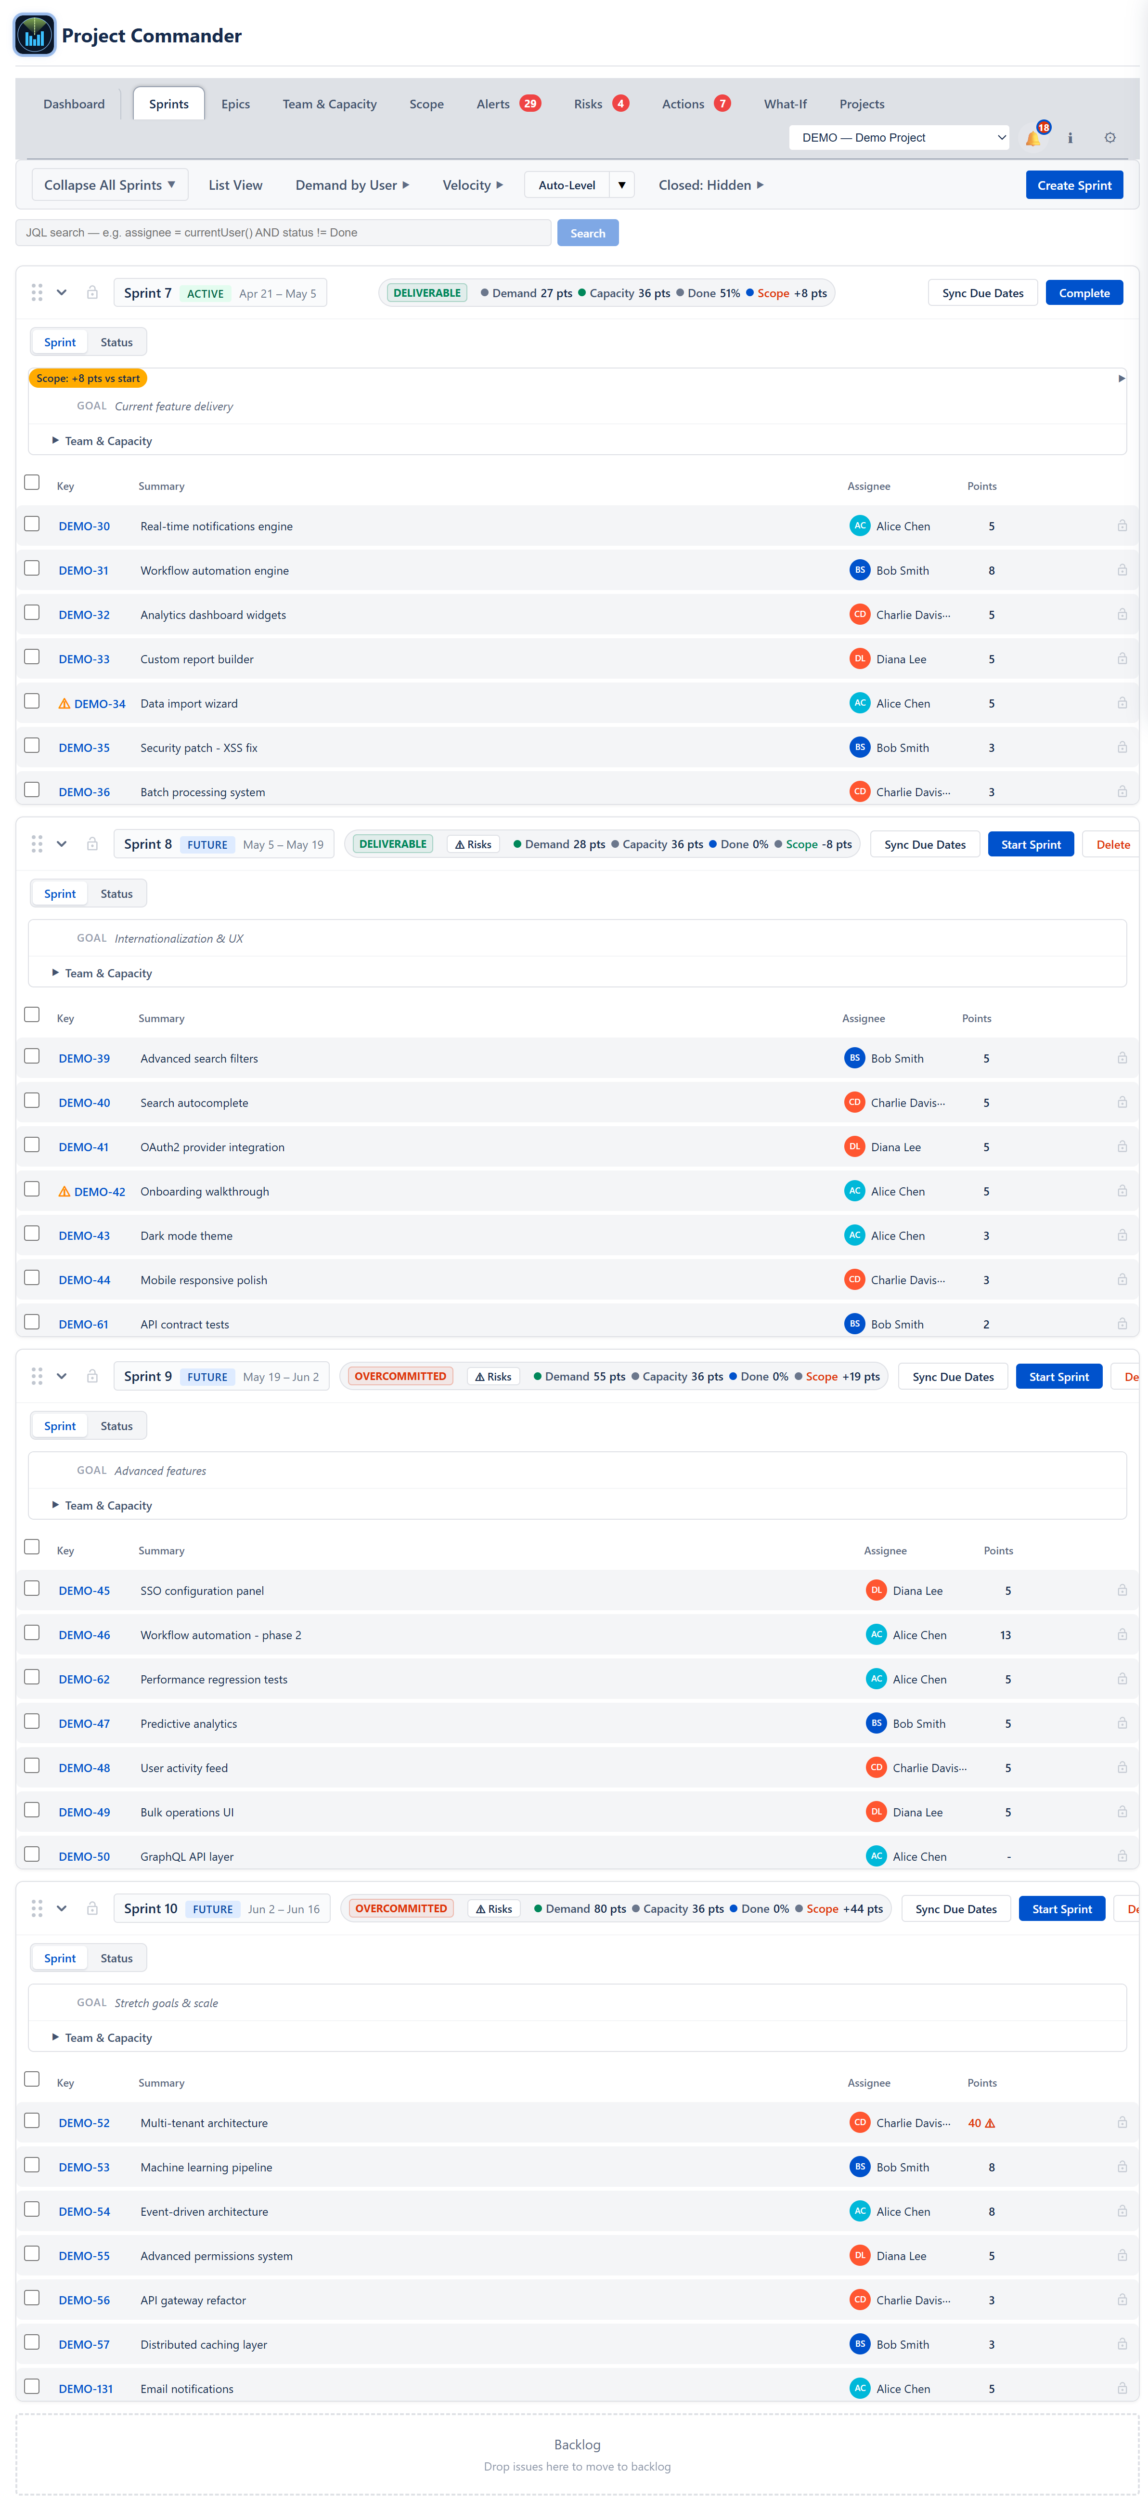
Task: Click the warning icon beside DEMO-42
Action: [x=64, y=1191]
